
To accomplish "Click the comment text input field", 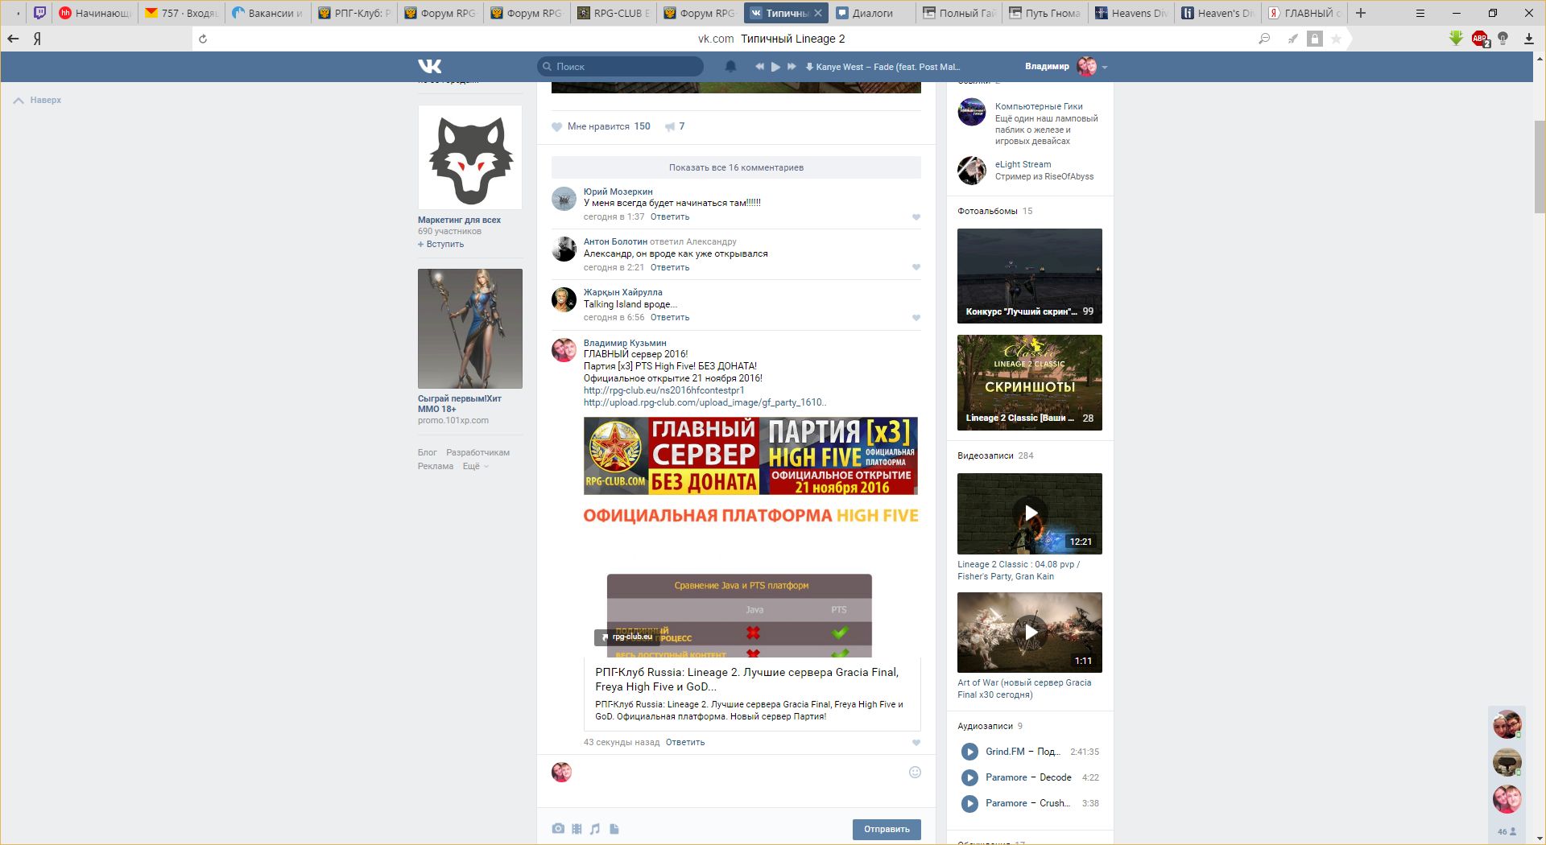I will coord(740,773).
